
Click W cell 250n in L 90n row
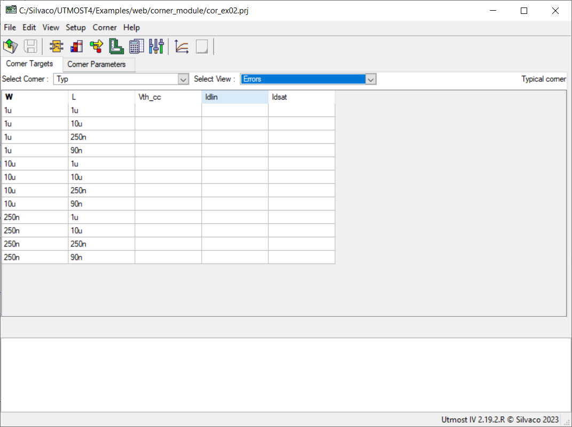pyautogui.click(x=35, y=257)
